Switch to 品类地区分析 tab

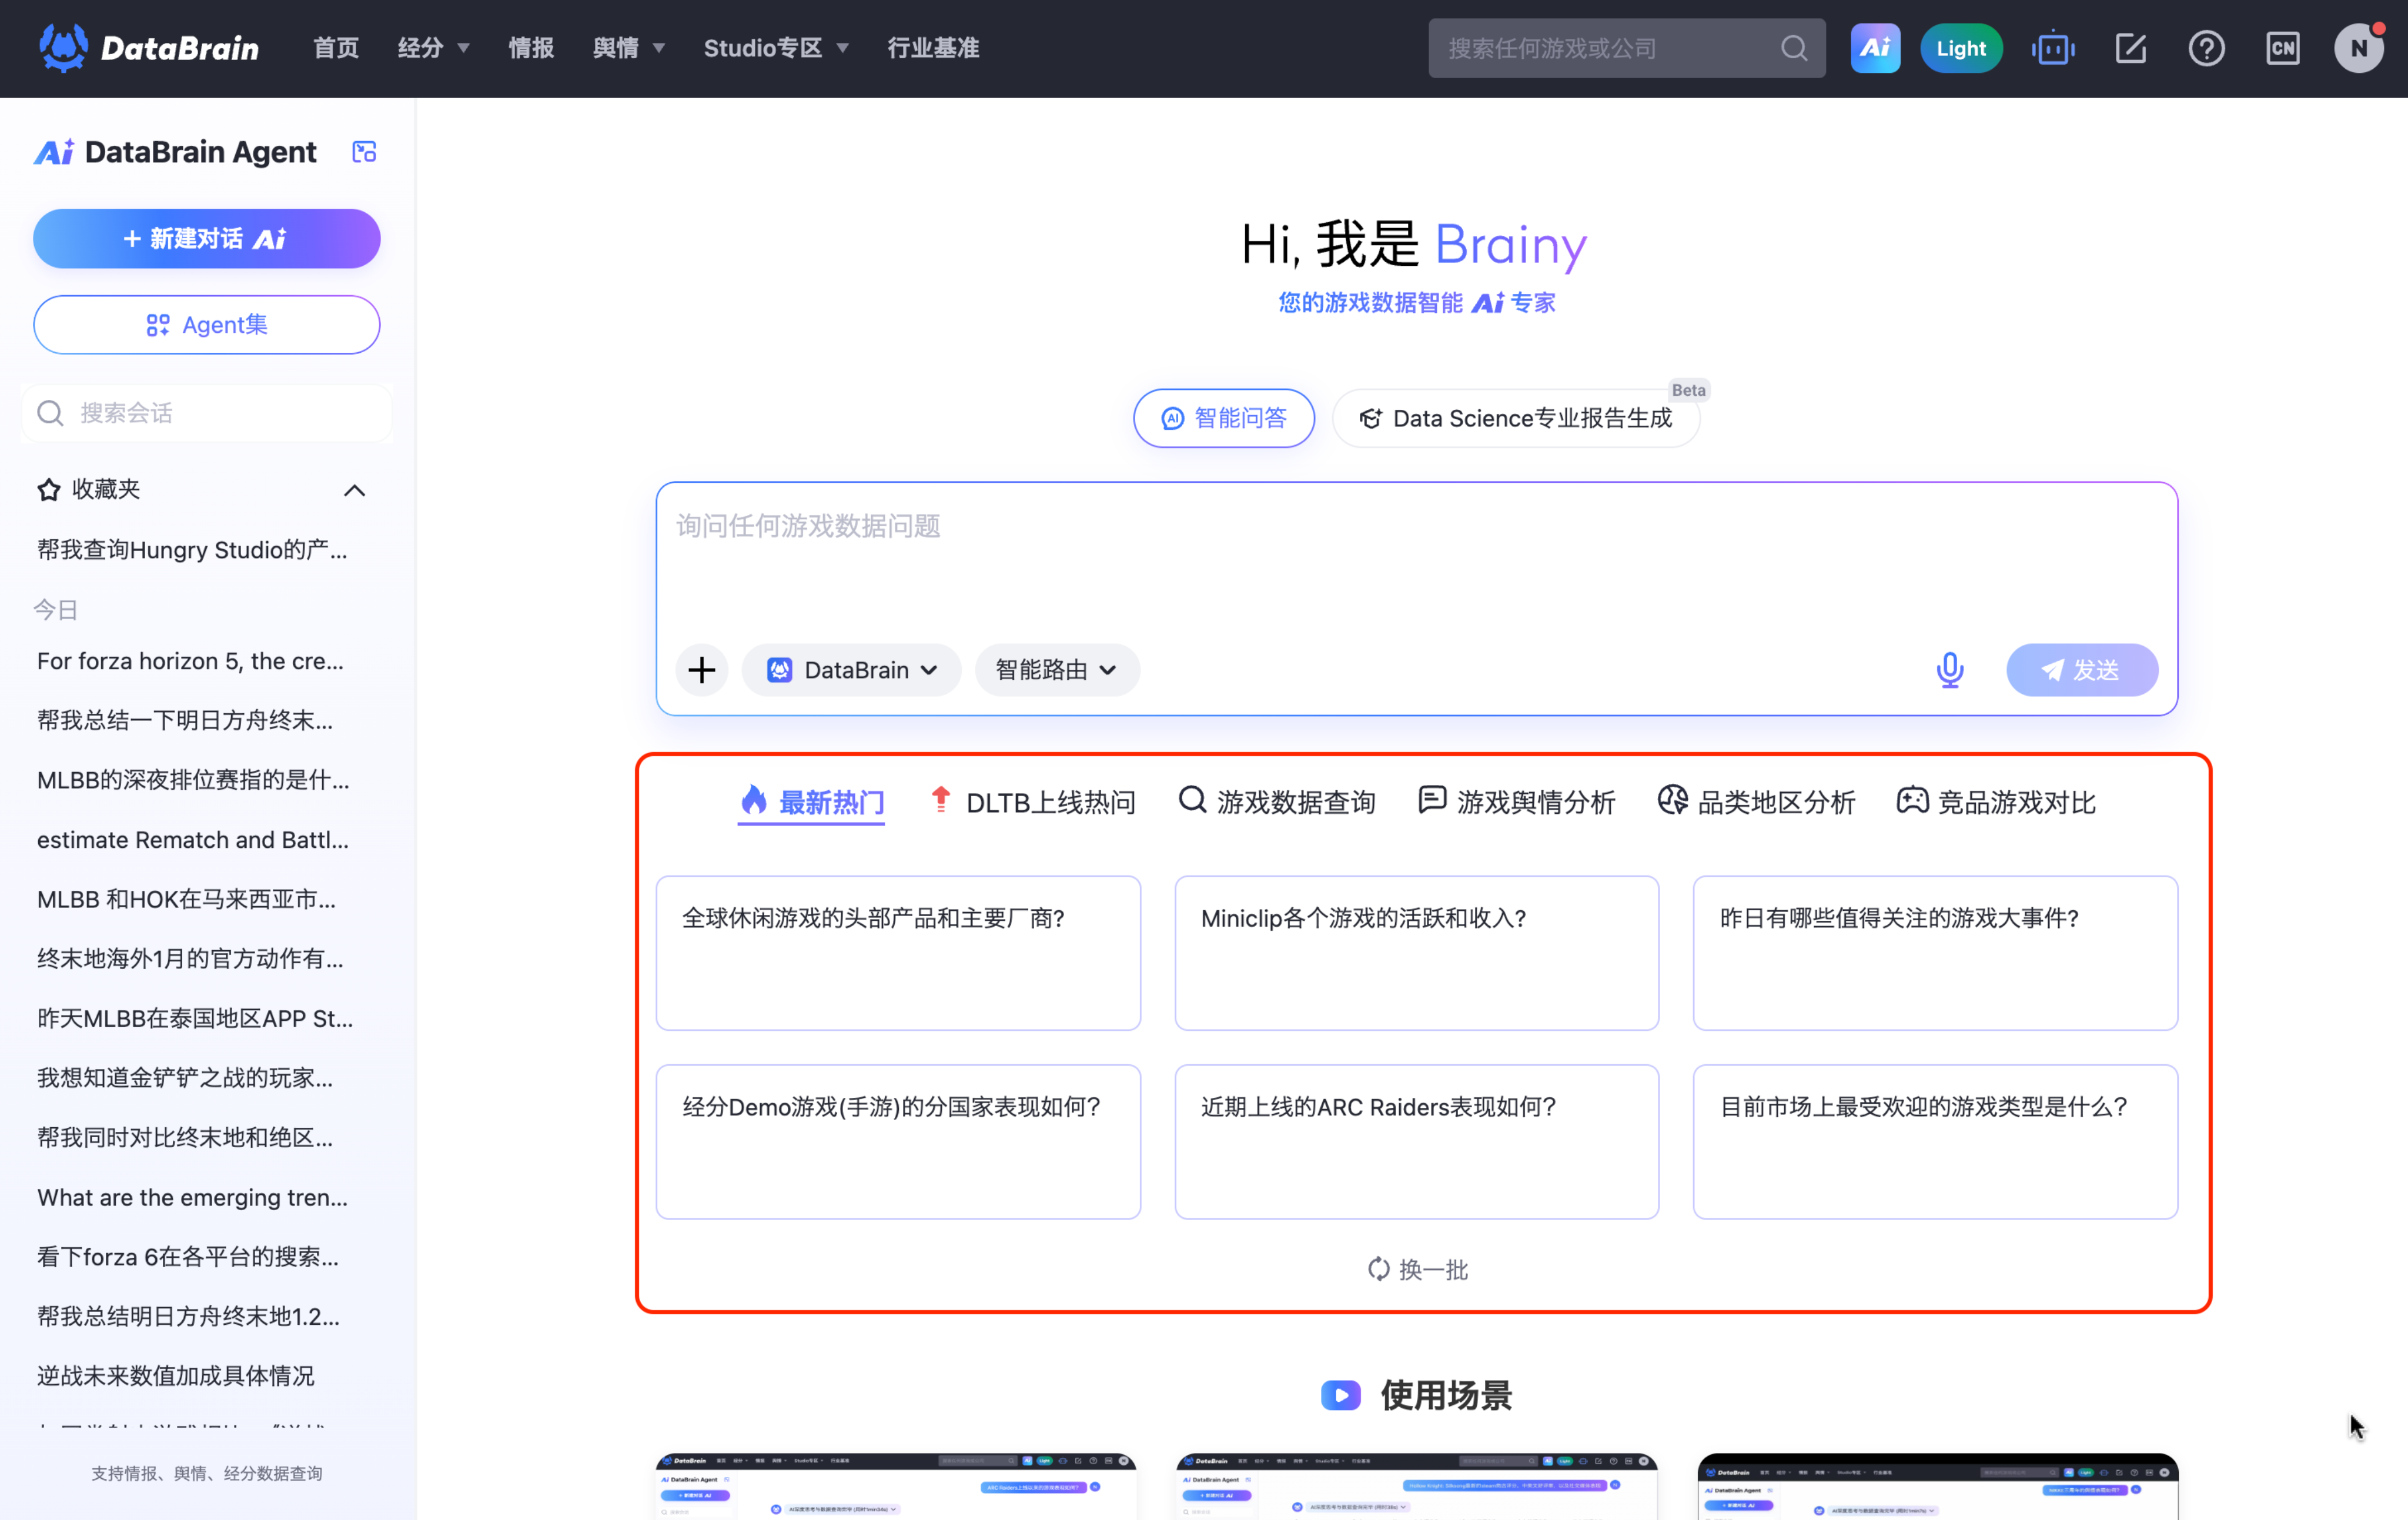[x=1756, y=801]
